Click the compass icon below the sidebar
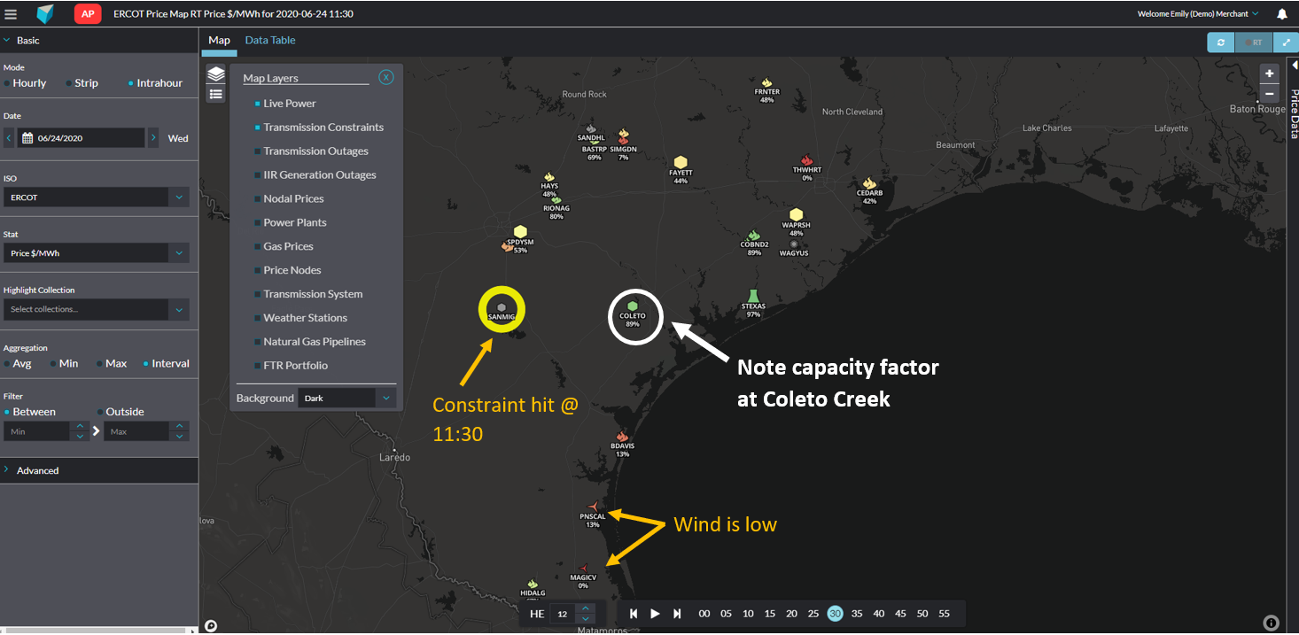 (210, 625)
